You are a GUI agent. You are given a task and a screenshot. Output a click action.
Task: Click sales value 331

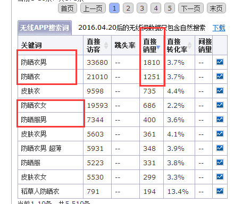point(149,163)
